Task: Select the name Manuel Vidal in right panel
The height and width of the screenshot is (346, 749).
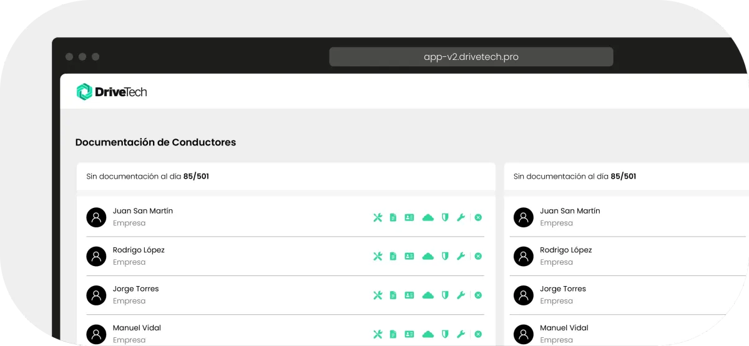Action: [564, 328]
